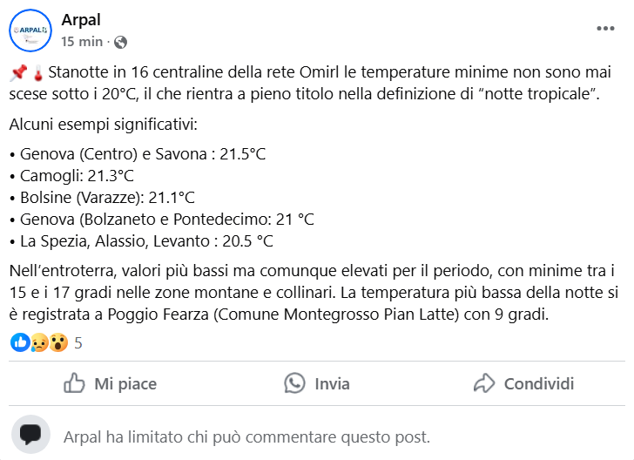Open the three-dot post options menu
Viewport: 634px width, 460px height.
click(605, 29)
